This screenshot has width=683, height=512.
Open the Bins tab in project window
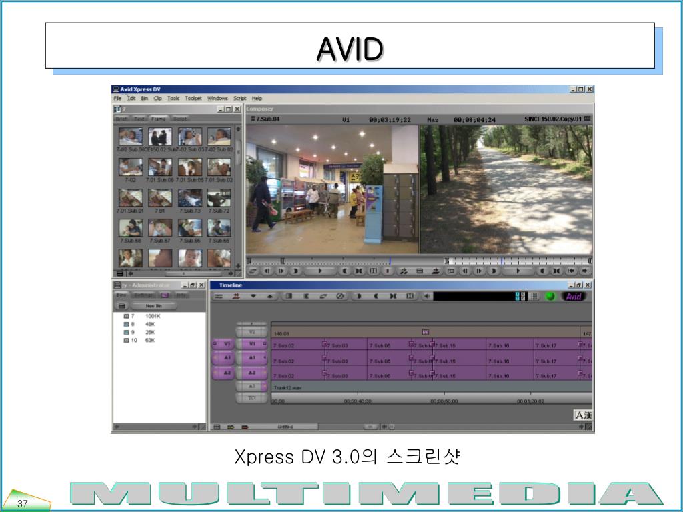click(121, 295)
